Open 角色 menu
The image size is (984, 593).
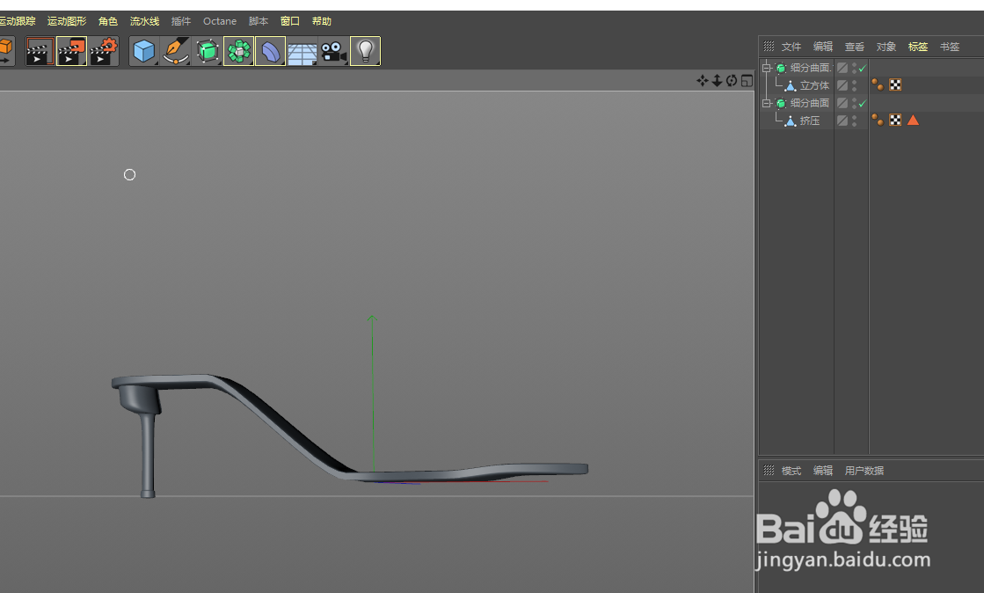(108, 21)
